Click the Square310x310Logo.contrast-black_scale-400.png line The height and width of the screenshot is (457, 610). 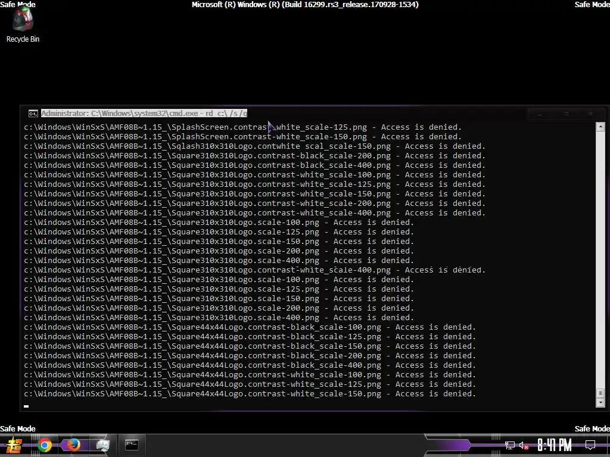coord(255,165)
